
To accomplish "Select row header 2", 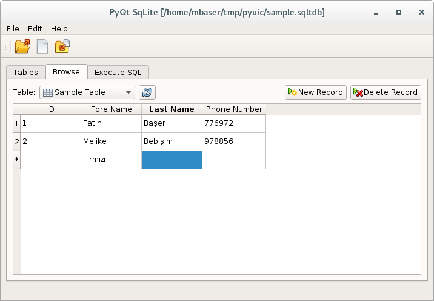I will coord(16,142).
